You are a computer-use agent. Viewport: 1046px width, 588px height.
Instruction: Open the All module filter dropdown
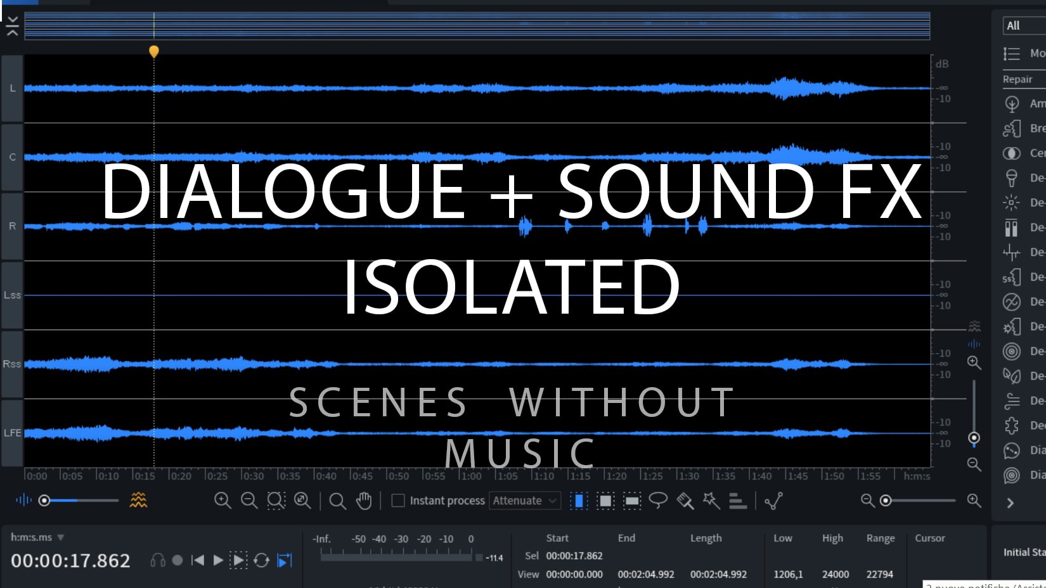[1024, 25]
